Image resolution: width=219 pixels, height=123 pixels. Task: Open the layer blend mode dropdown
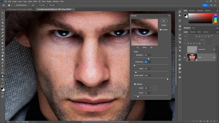191,40
